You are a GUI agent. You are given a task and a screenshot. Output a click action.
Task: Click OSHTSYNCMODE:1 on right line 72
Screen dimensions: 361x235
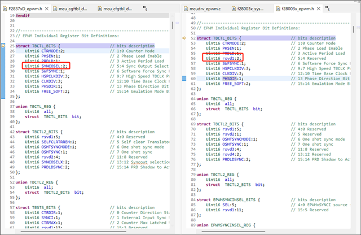coord(240,140)
